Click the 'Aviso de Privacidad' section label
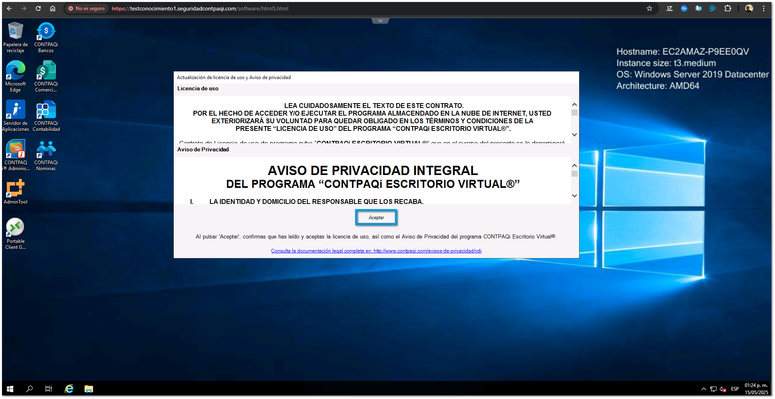 pyautogui.click(x=203, y=150)
